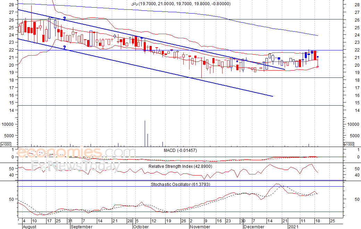Click date label 23 in November
361x229 pixels.
pyautogui.click(x=228, y=221)
